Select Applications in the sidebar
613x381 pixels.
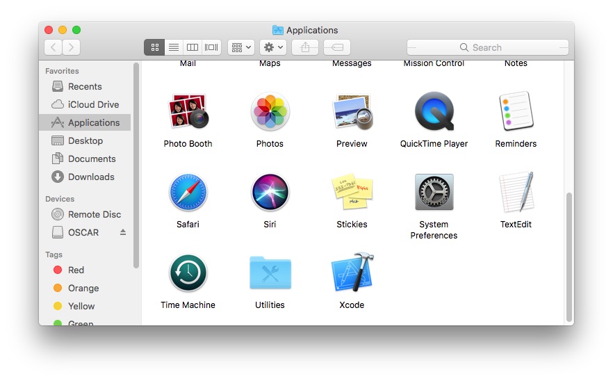click(x=85, y=122)
